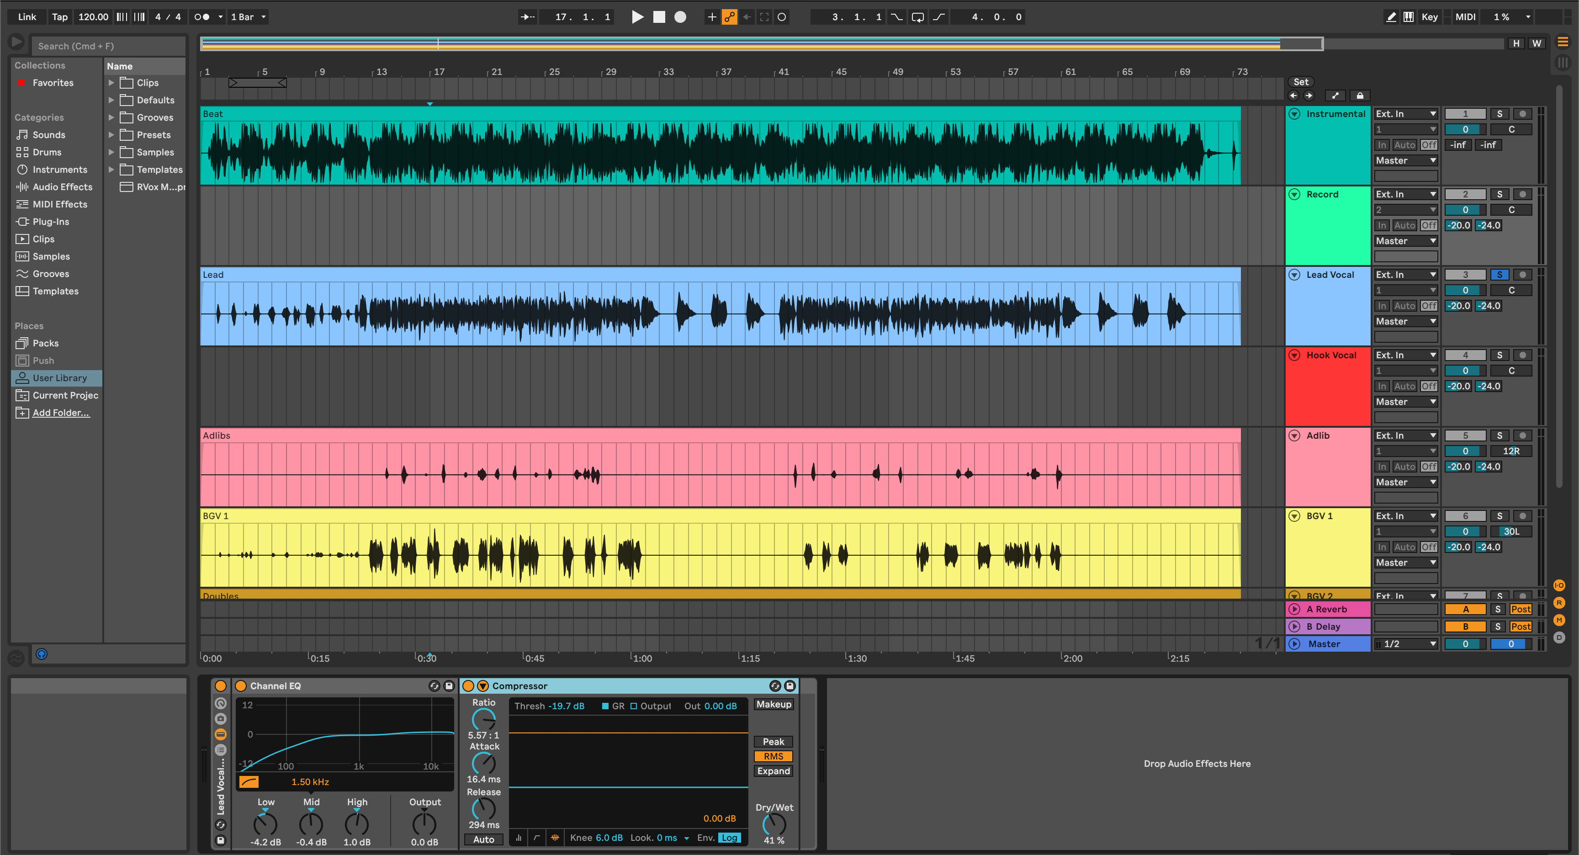Click inside the browser search field
Screen dimensions: 1579x855
[110, 45]
